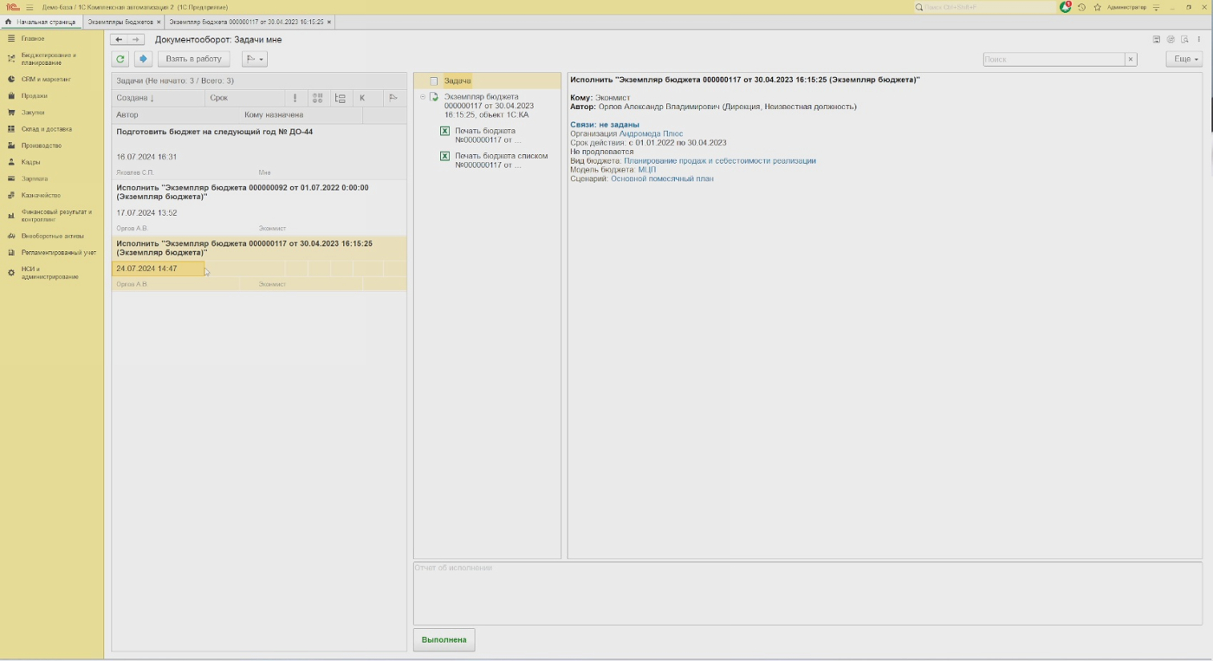Refresh the task list with green arrow icon

[x=120, y=59]
